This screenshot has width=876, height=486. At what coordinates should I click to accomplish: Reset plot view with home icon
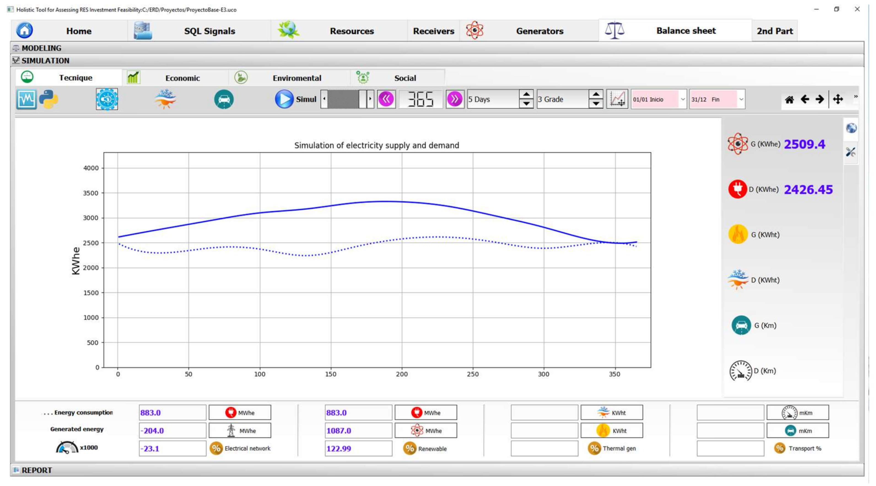tap(789, 99)
